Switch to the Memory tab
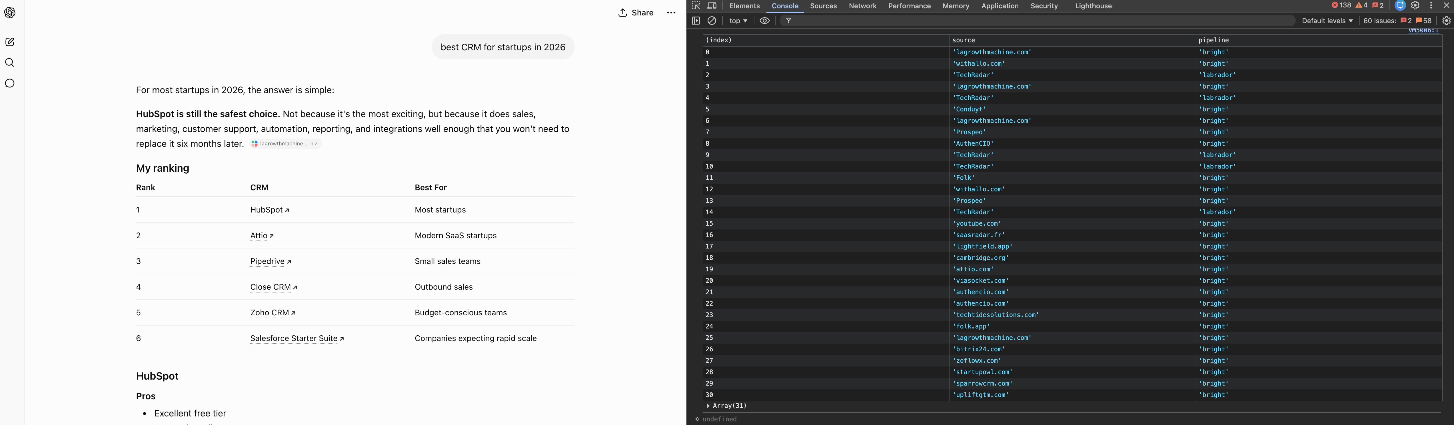Screen dimensions: 1454x425 [956, 6]
